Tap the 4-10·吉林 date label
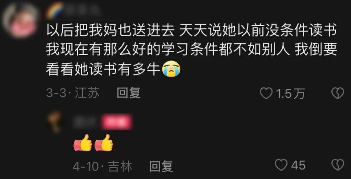Screen dimensions: 351x179 point(102,167)
